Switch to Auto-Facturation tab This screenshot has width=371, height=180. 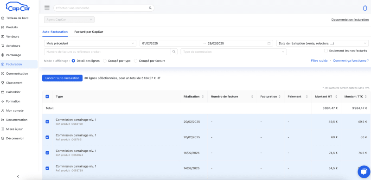55,32
